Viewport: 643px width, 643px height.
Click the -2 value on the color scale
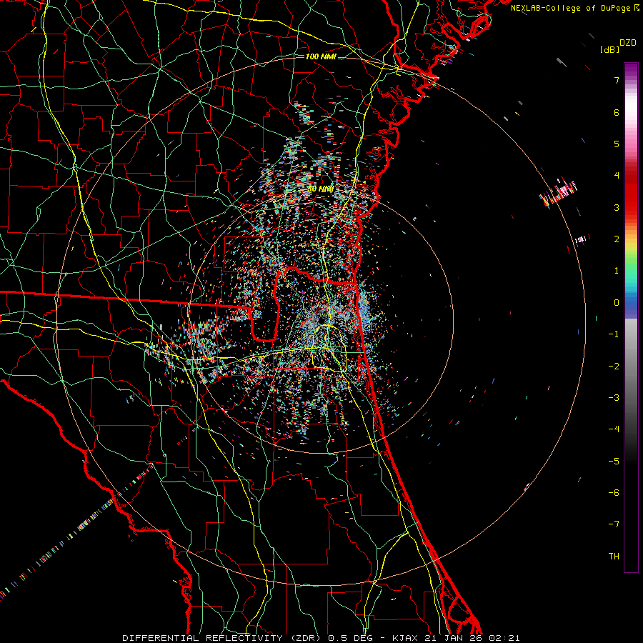click(x=614, y=366)
